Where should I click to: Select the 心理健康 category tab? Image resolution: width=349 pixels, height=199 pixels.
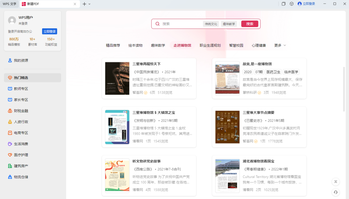click(x=259, y=45)
